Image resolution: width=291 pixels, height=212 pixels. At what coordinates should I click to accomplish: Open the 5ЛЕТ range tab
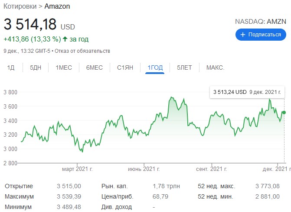tap(184, 67)
